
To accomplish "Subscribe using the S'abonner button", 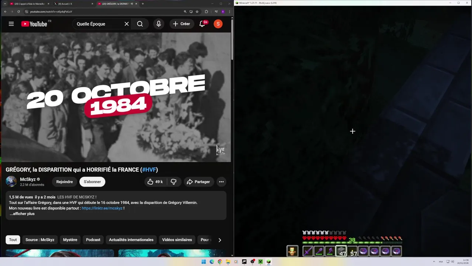I will [x=92, y=182].
